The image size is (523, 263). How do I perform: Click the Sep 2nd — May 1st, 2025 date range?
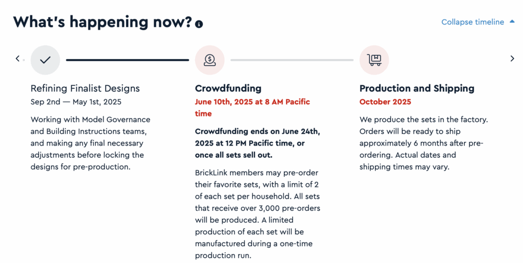click(x=76, y=102)
